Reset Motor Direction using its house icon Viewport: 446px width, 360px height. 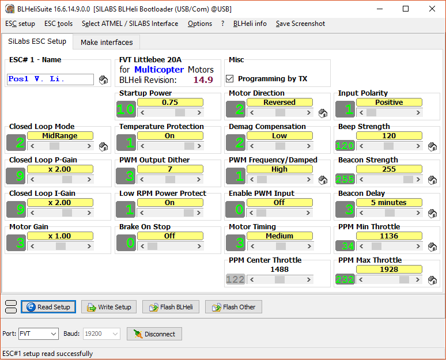click(x=323, y=113)
